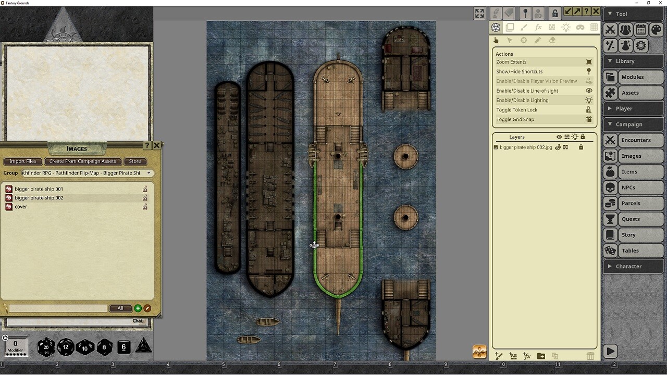Select the mask icon on the image toolbar

pyautogui.click(x=580, y=27)
